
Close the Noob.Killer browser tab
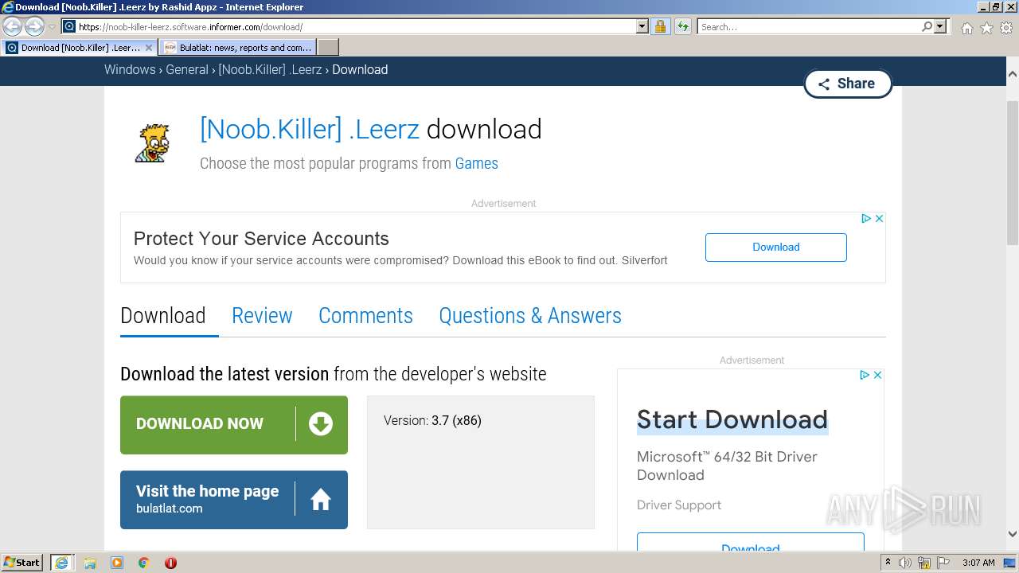[149, 48]
